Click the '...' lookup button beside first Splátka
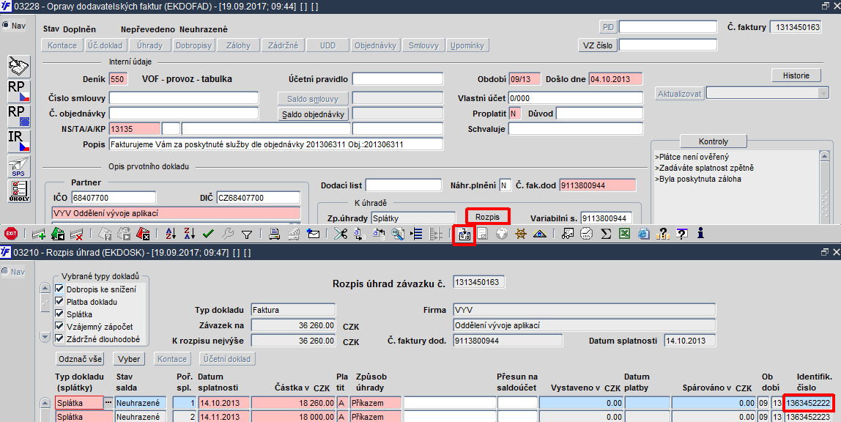 (x=108, y=402)
